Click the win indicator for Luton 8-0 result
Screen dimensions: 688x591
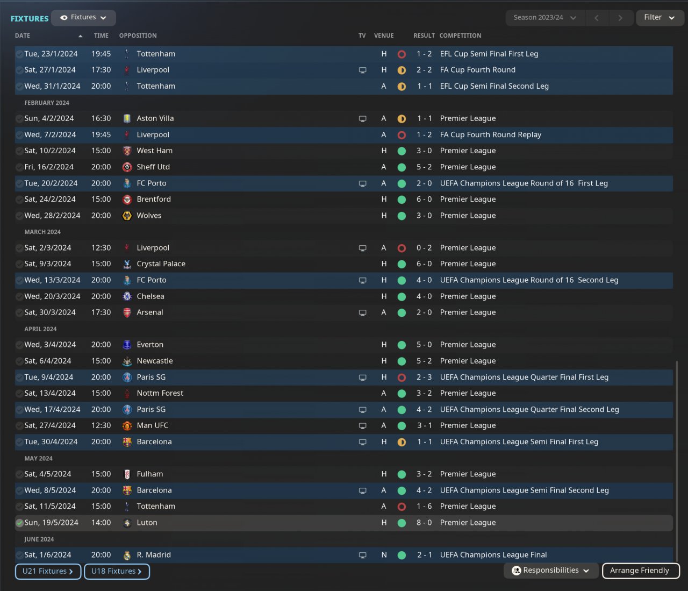(x=402, y=523)
